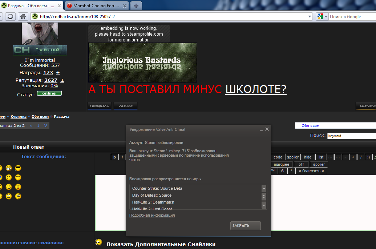This screenshot has height=249, width=376.
Task: Click the Личка private message button
Action: click(x=126, y=106)
